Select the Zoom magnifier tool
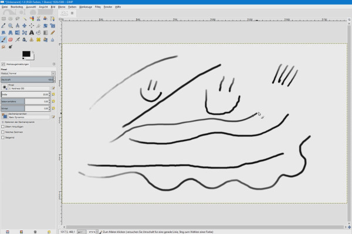The height and width of the screenshot is (234, 352). (11, 26)
